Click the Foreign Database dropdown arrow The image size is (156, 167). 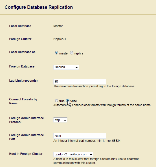coord(76,68)
